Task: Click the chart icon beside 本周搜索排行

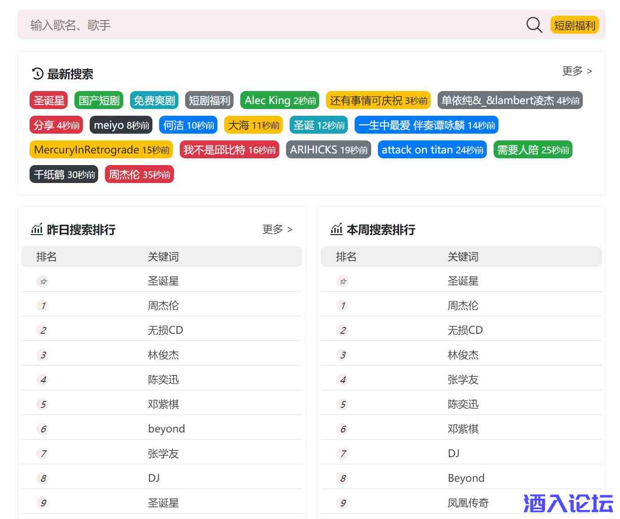Action: pyautogui.click(x=336, y=229)
